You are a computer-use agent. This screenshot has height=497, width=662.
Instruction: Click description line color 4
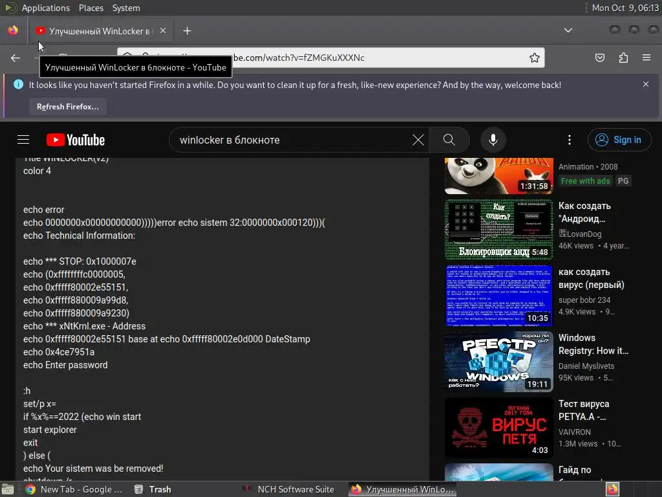pos(37,171)
